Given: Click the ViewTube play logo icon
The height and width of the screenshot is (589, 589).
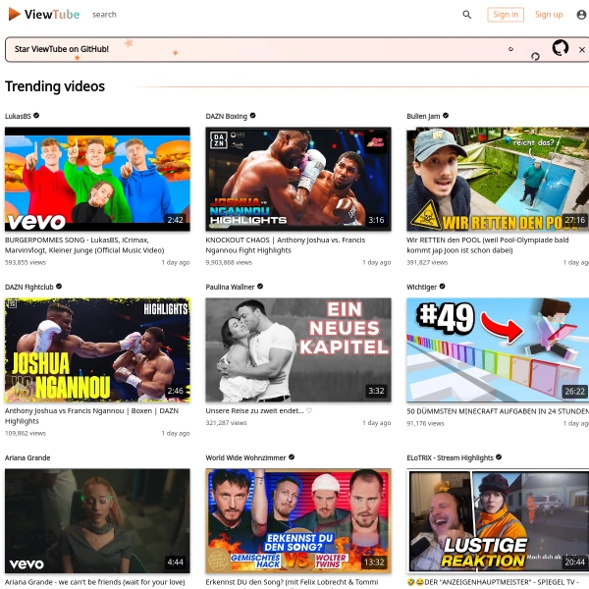Looking at the screenshot, I should 14,14.
